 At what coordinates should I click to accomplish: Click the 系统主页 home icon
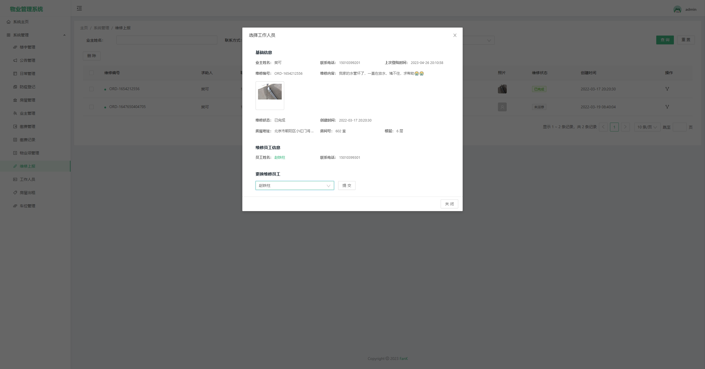9,22
